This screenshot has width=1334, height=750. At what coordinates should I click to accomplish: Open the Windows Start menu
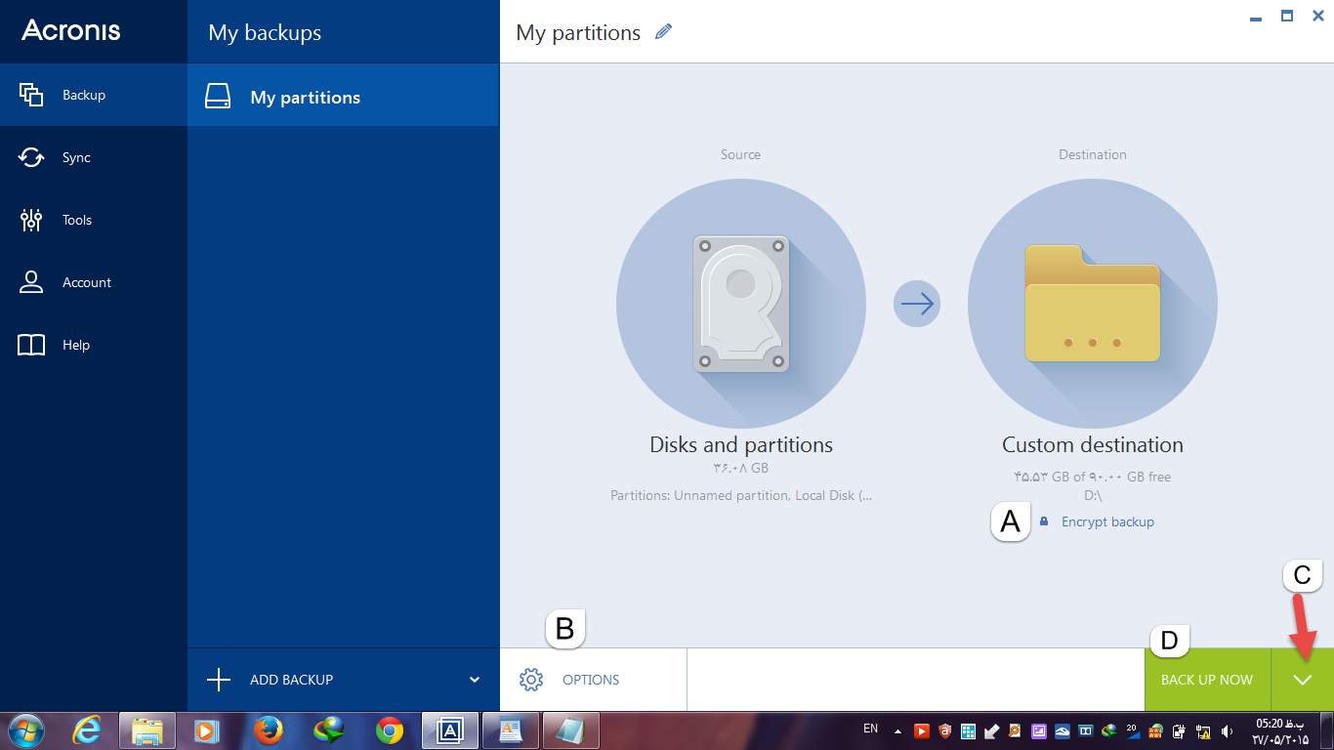click(x=26, y=730)
